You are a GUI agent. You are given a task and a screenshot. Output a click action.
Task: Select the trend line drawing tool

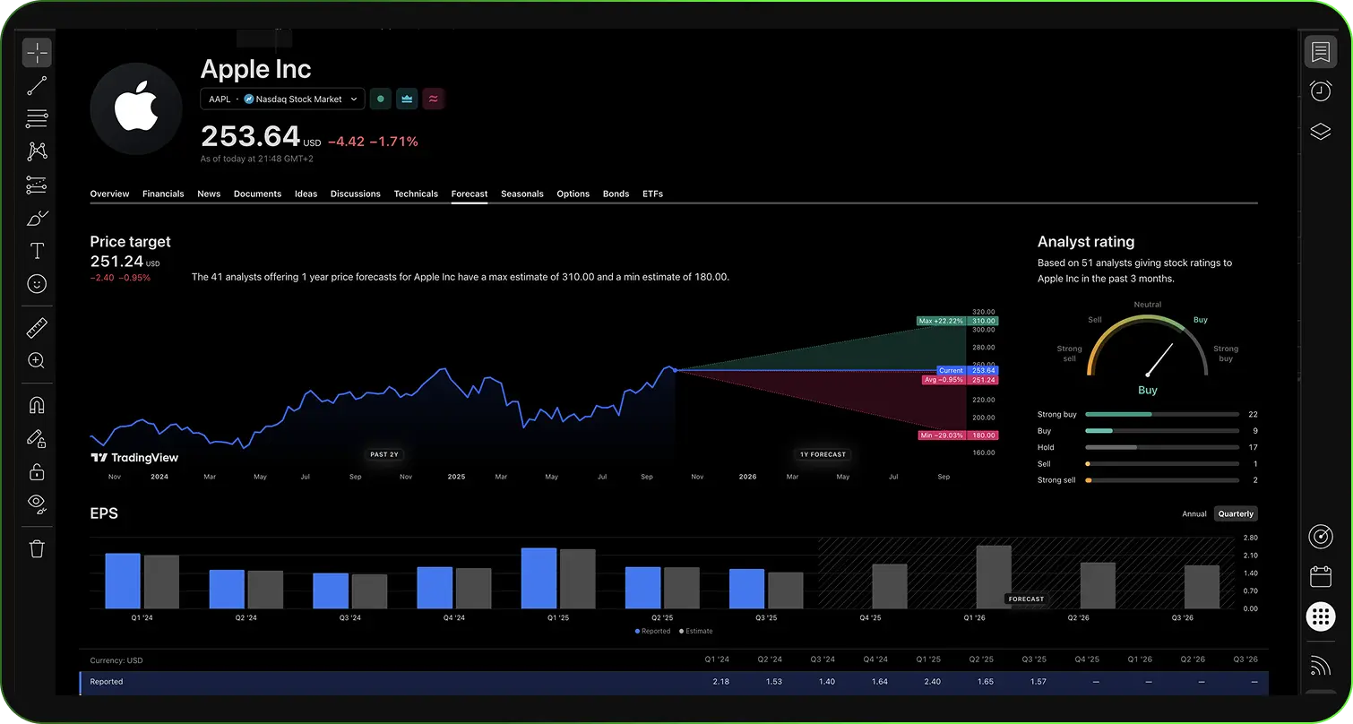point(37,86)
